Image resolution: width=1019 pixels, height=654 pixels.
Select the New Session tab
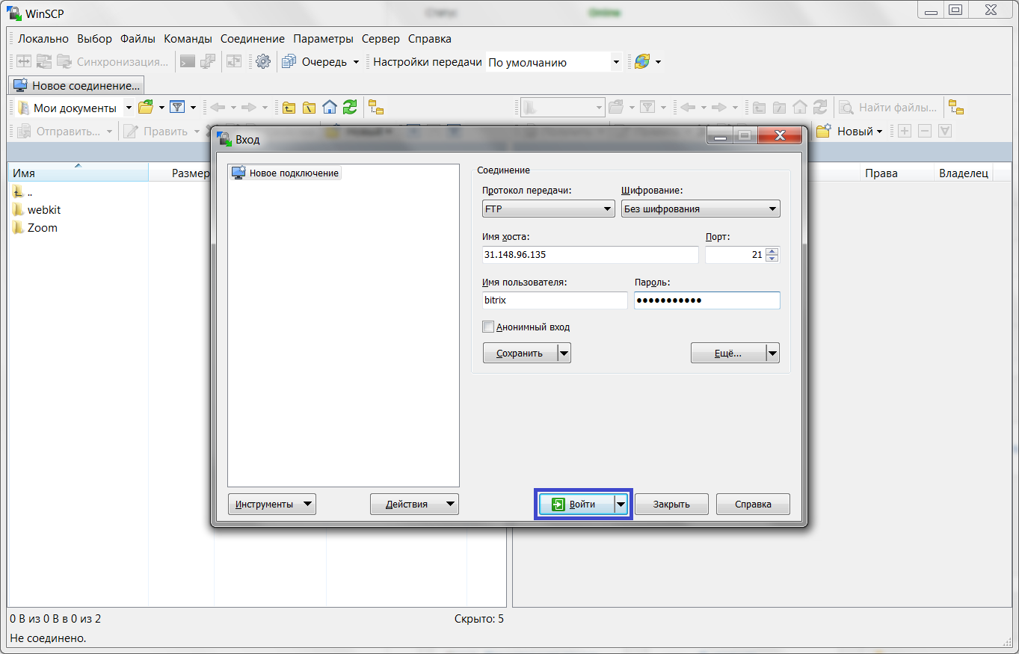point(77,85)
